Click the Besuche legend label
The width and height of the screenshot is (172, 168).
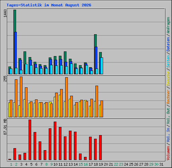(168, 79)
